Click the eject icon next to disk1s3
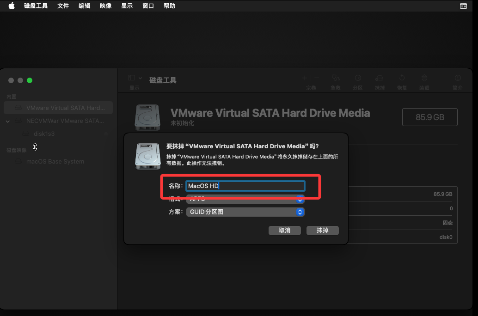Image resolution: width=478 pixels, height=316 pixels. [106, 134]
